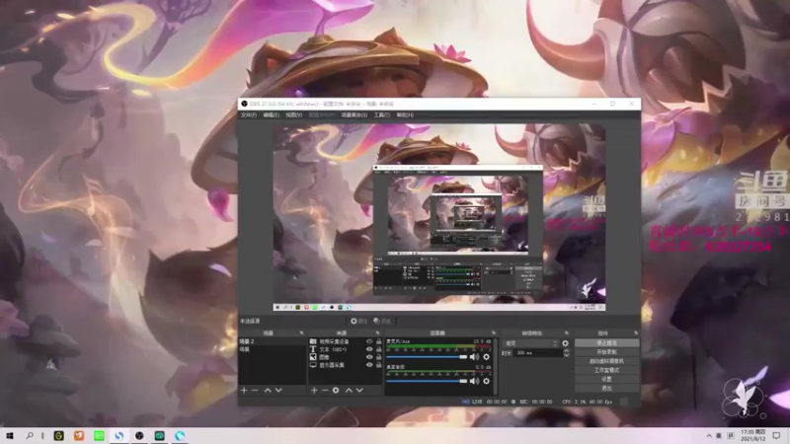Move source up with up arrow
The height and width of the screenshot is (444, 790).
[x=349, y=390]
